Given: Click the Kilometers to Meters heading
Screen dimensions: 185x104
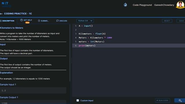Looking at the screenshot, I should 12,28.
